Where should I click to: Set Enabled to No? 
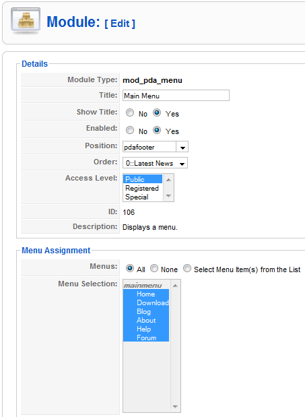point(130,130)
